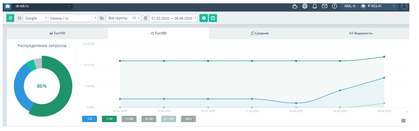Click the ₽ 453.41 balance amount
This screenshot has width=419, height=131.
point(375,6)
